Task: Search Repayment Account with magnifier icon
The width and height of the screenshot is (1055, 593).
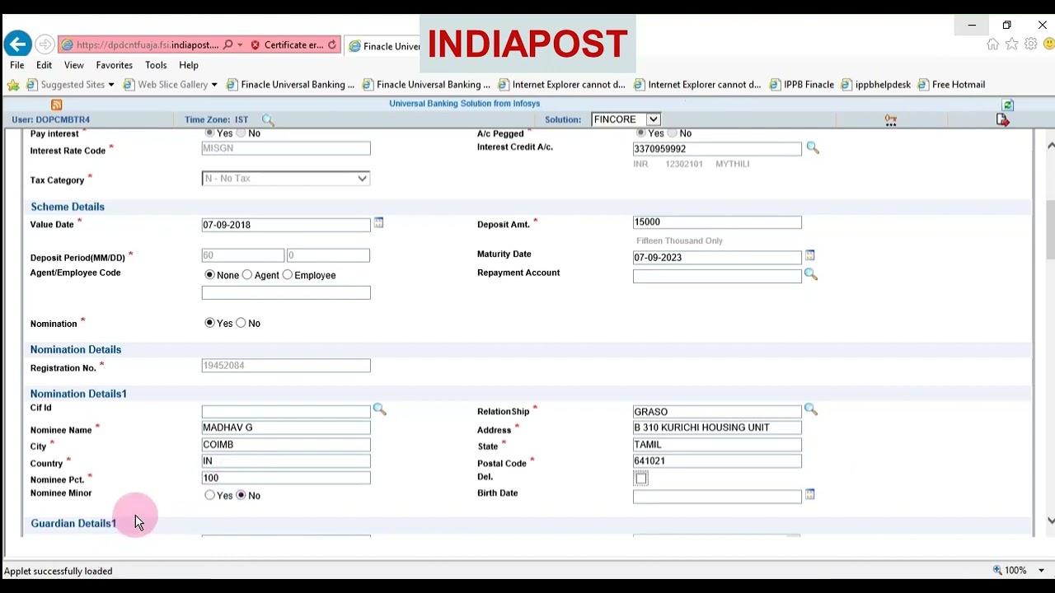Action: point(811,275)
